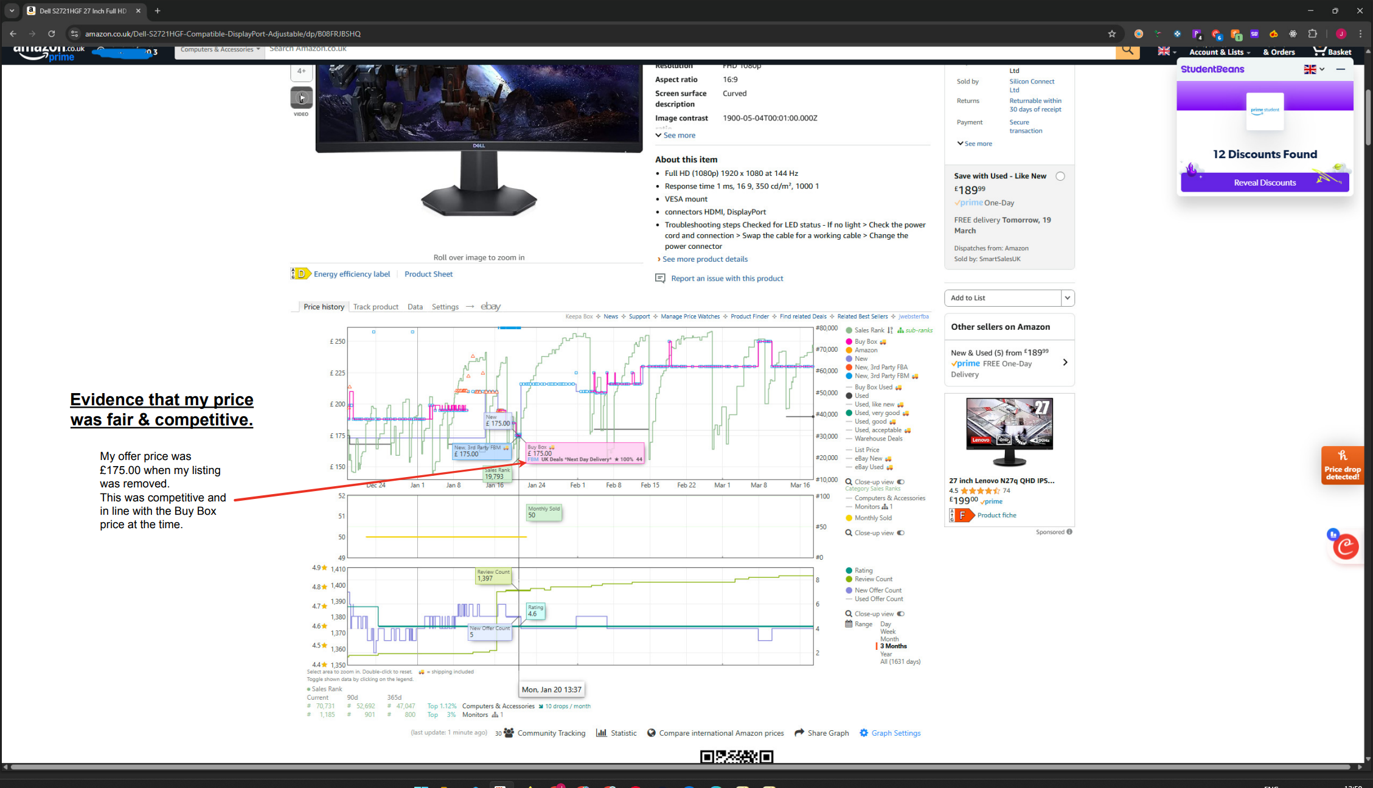Switch to Track product tab
This screenshot has height=788, width=1373.
(375, 307)
